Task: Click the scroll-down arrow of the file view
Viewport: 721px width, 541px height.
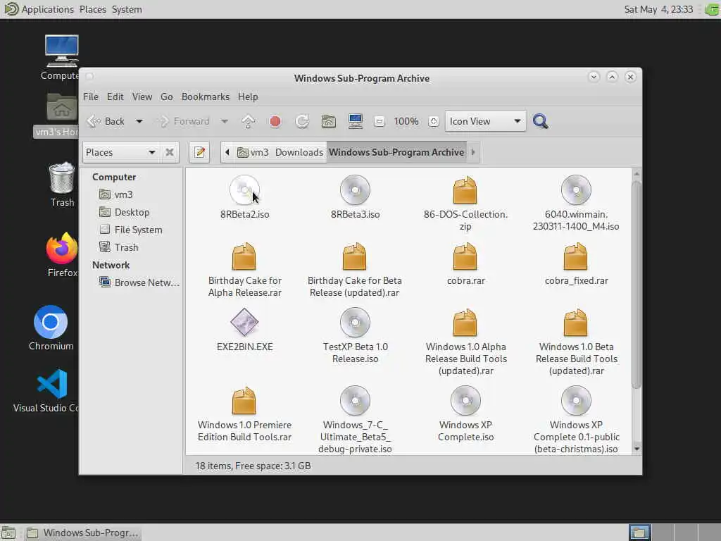Action: point(637,449)
